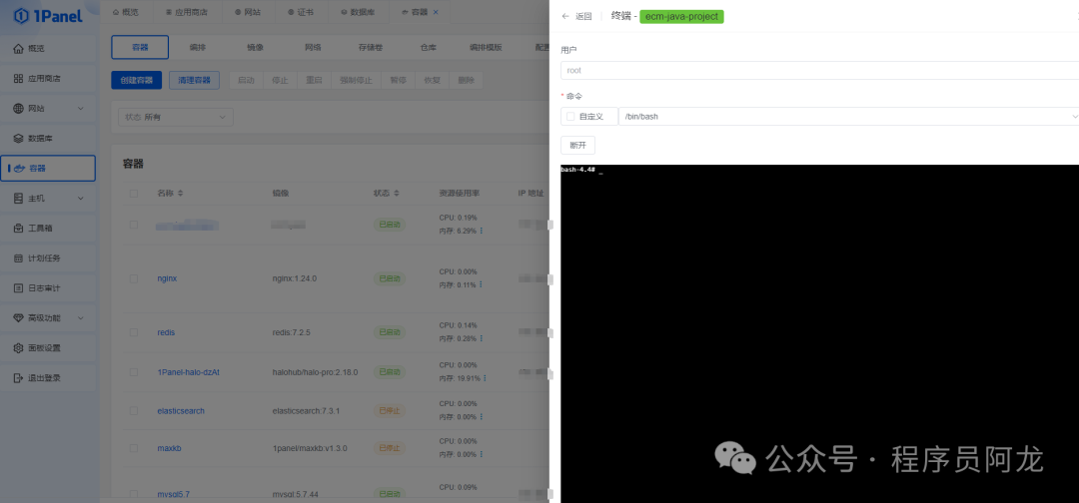The width and height of the screenshot is (1079, 503).
Task: Click the back arrow icon next to 返回
Action: pyautogui.click(x=565, y=17)
